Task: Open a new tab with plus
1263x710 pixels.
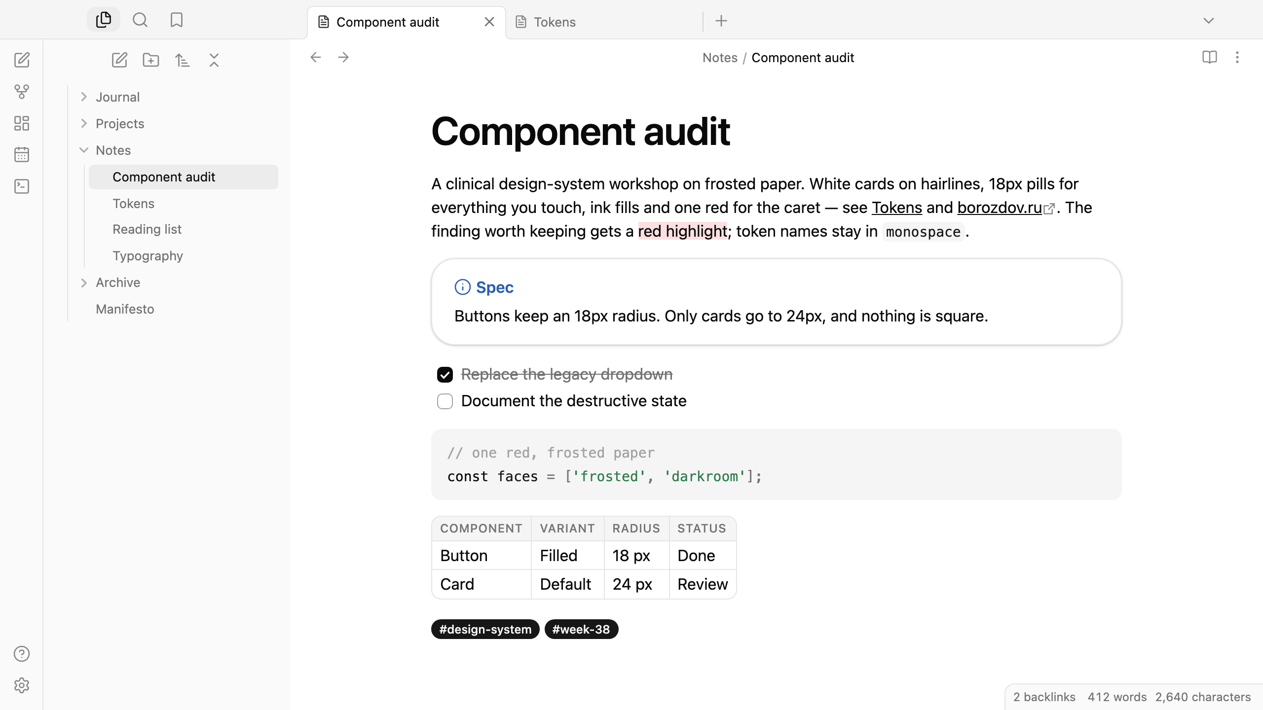Action: [721, 21]
